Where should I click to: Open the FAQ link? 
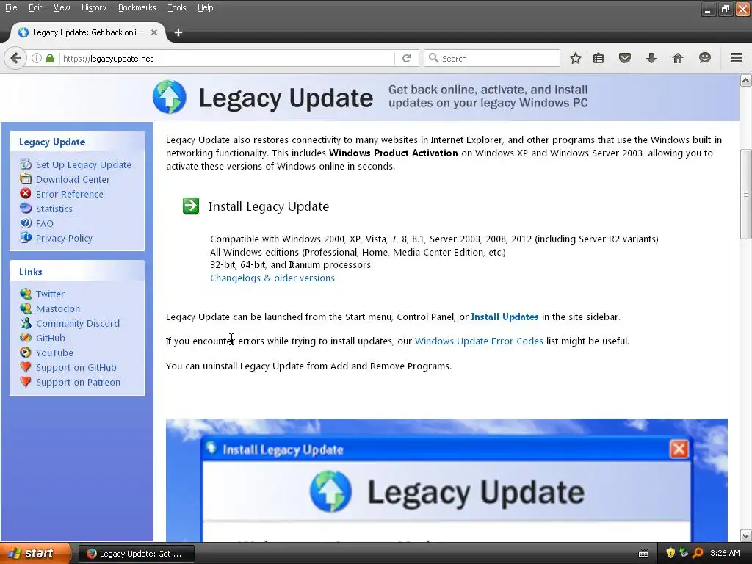coord(45,223)
